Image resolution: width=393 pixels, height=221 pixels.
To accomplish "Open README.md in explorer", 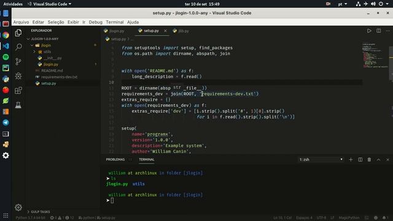I will (x=52, y=71).
